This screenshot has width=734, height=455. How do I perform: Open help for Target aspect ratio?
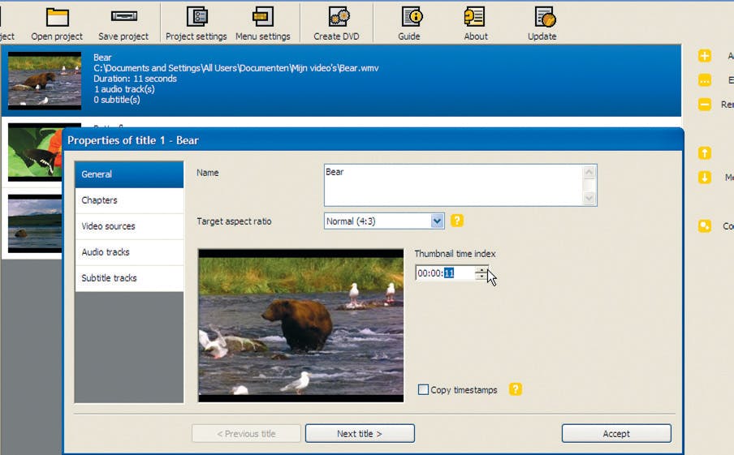point(457,221)
